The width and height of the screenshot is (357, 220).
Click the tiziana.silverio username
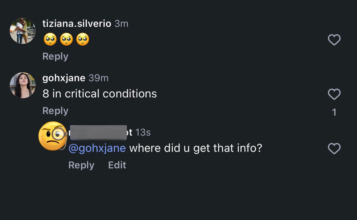(x=77, y=24)
